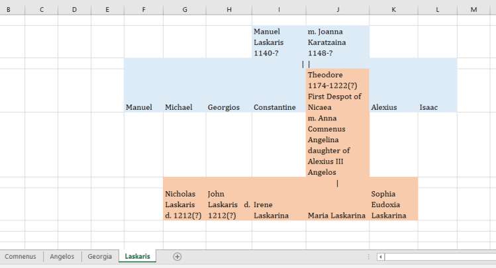Click the Maria Laskarina cell
The image size is (496, 268).
[337, 215]
